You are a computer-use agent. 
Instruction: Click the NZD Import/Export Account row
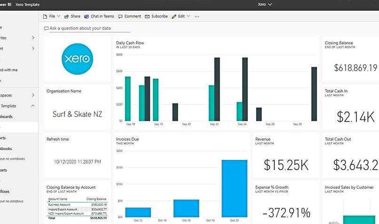tap(77, 214)
